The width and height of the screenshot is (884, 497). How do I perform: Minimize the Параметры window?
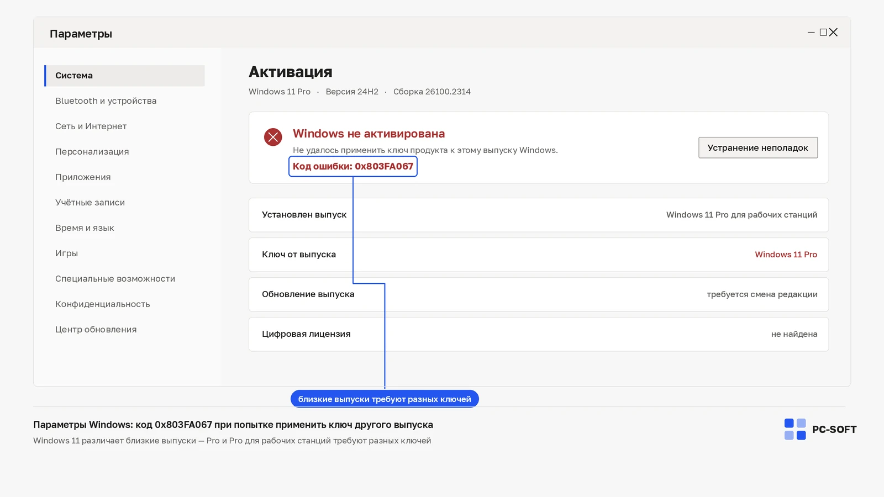(x=811, y=33)
